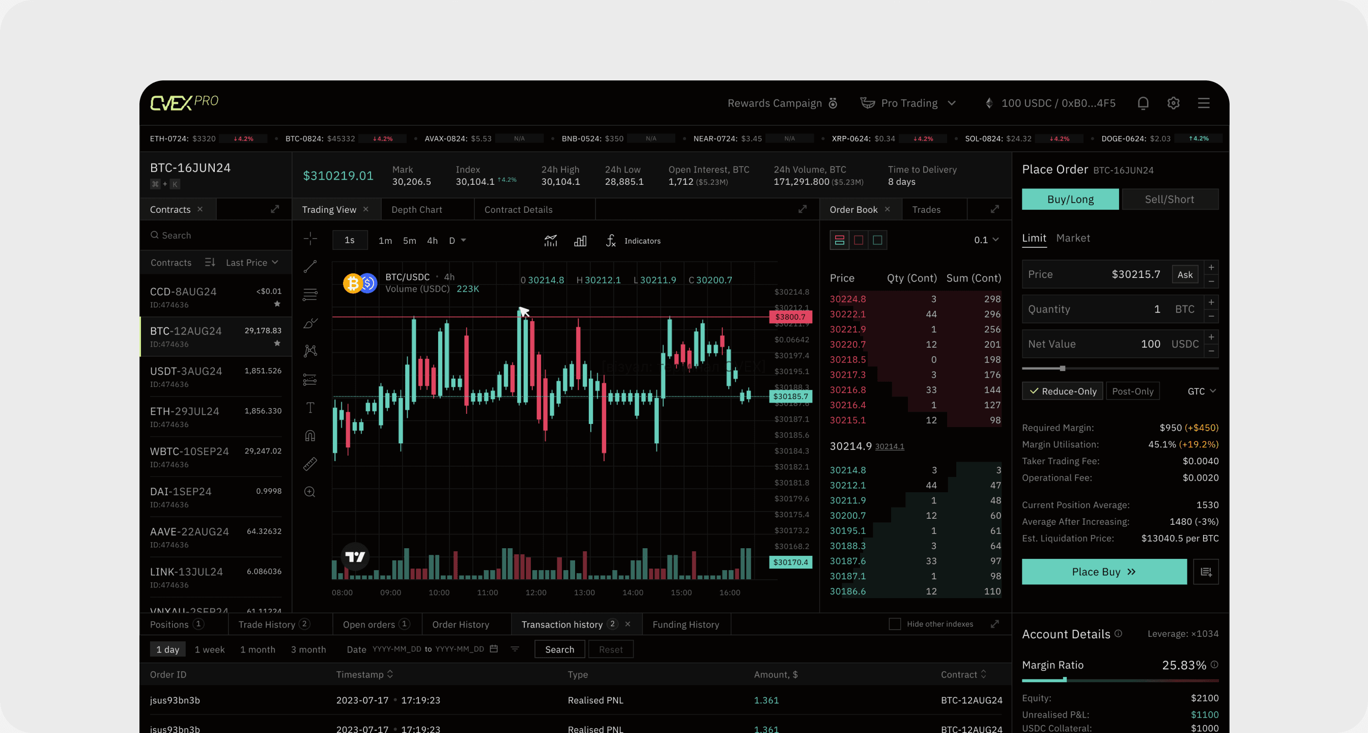Open the 0.1 price grouping dropdown

(x=986, y=240)
